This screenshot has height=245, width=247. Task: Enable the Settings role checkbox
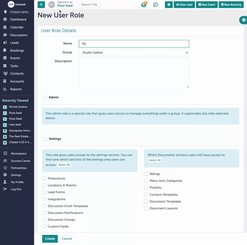pyautogui.click(x=45, y=139)
